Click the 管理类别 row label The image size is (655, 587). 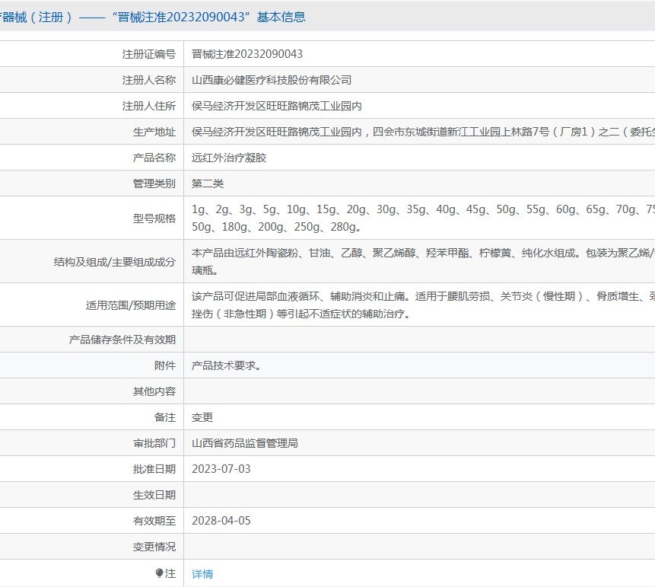pyautogui.click(x=154, y=183)
